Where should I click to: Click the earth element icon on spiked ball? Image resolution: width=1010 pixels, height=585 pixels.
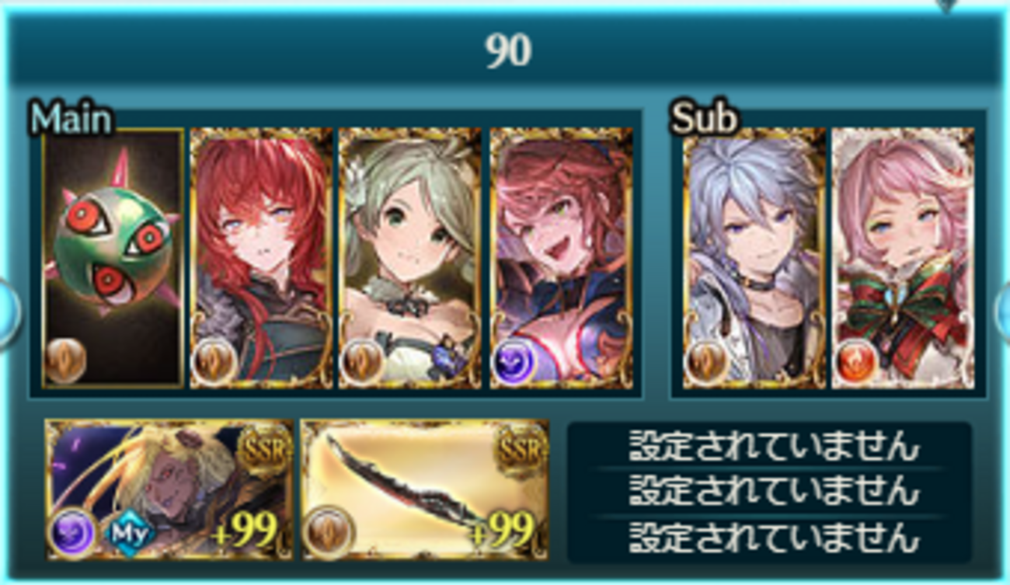(x=65, y=361)
